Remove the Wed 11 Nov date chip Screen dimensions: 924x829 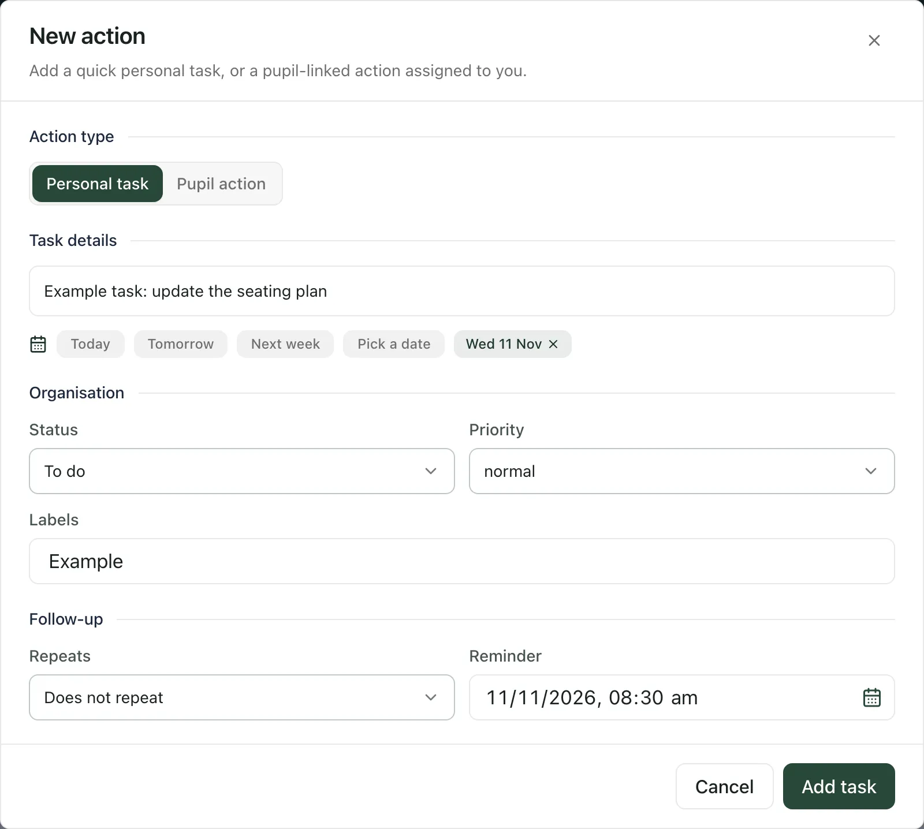pyautogui.click(x=553, y=344)
